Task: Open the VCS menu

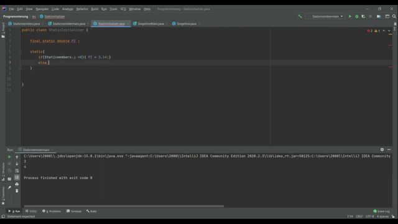Action: pyautogui.click(x=123, y=9)
